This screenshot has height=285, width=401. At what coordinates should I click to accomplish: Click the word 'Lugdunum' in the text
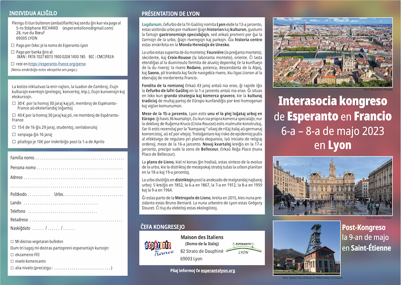pos(152,25)
